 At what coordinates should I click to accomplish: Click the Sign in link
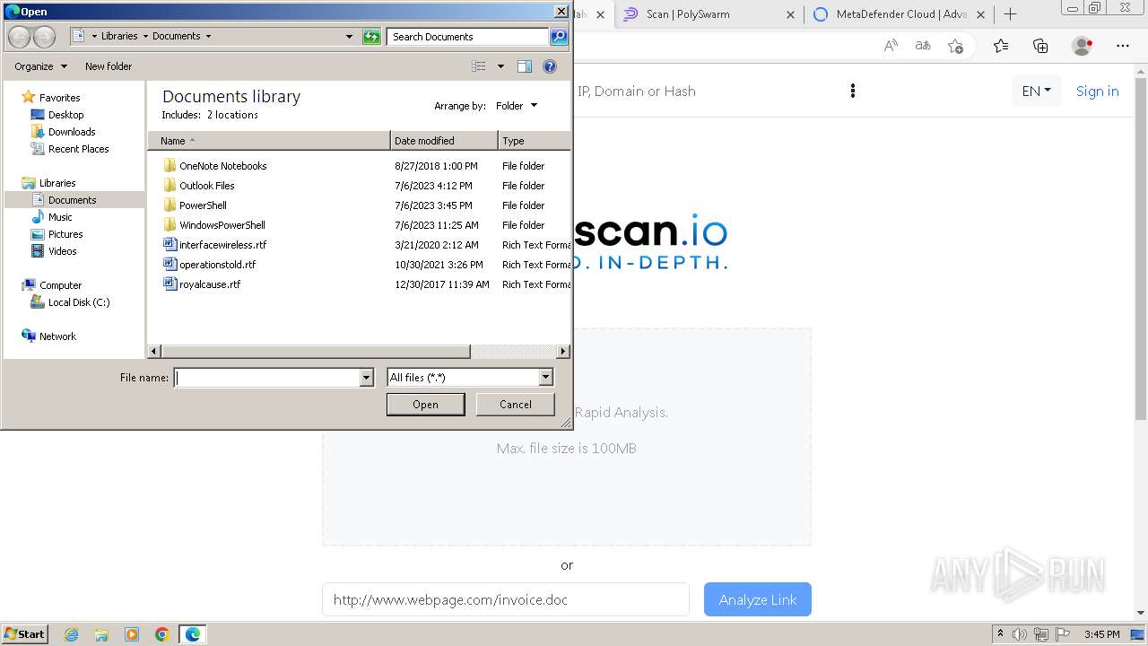coord(1097,91)
